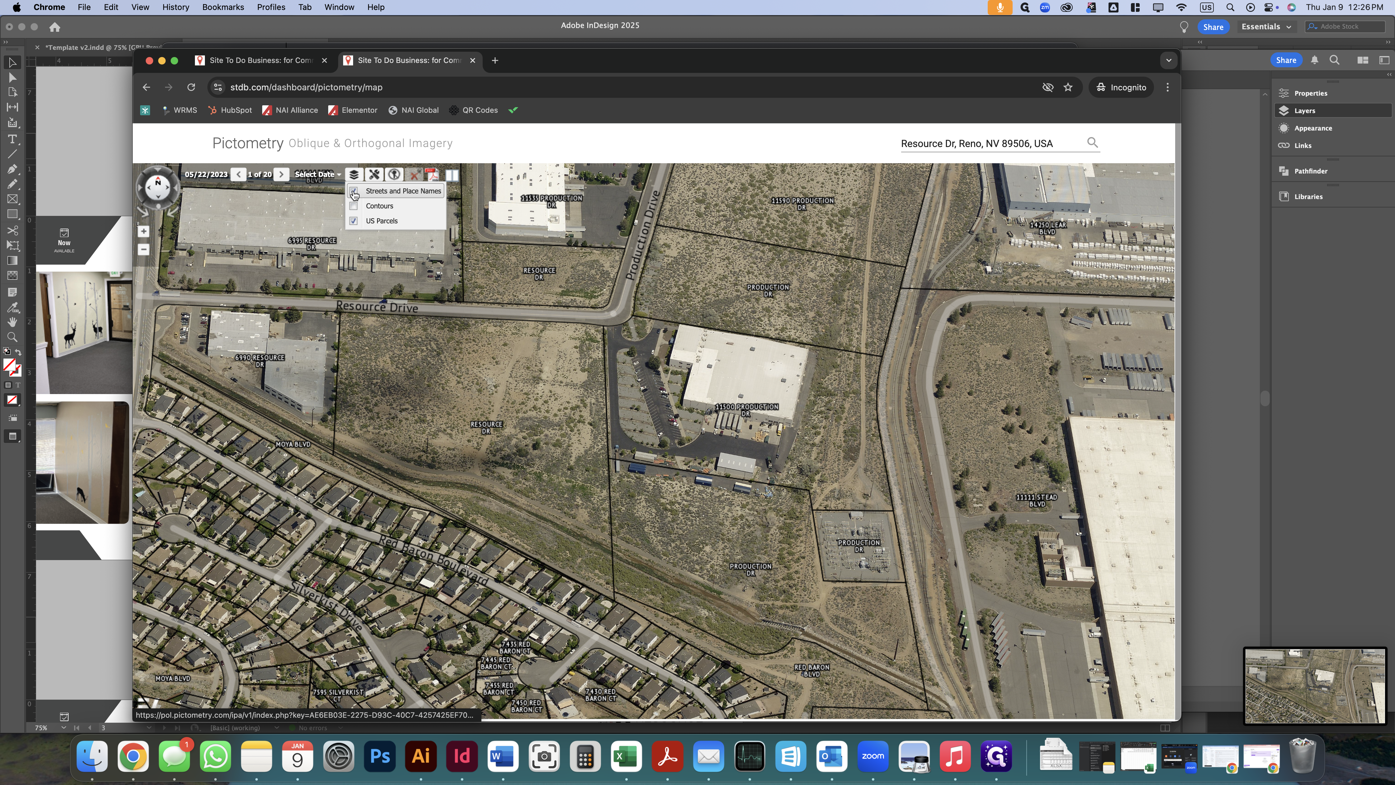This screenshot has width=1395, height=785.
Task: Open the Profiles menu in menu bar
Action: coord(271,7)
